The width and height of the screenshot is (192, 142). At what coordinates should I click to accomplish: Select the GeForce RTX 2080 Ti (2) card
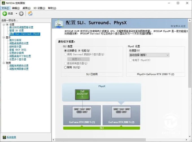point(121,115)
